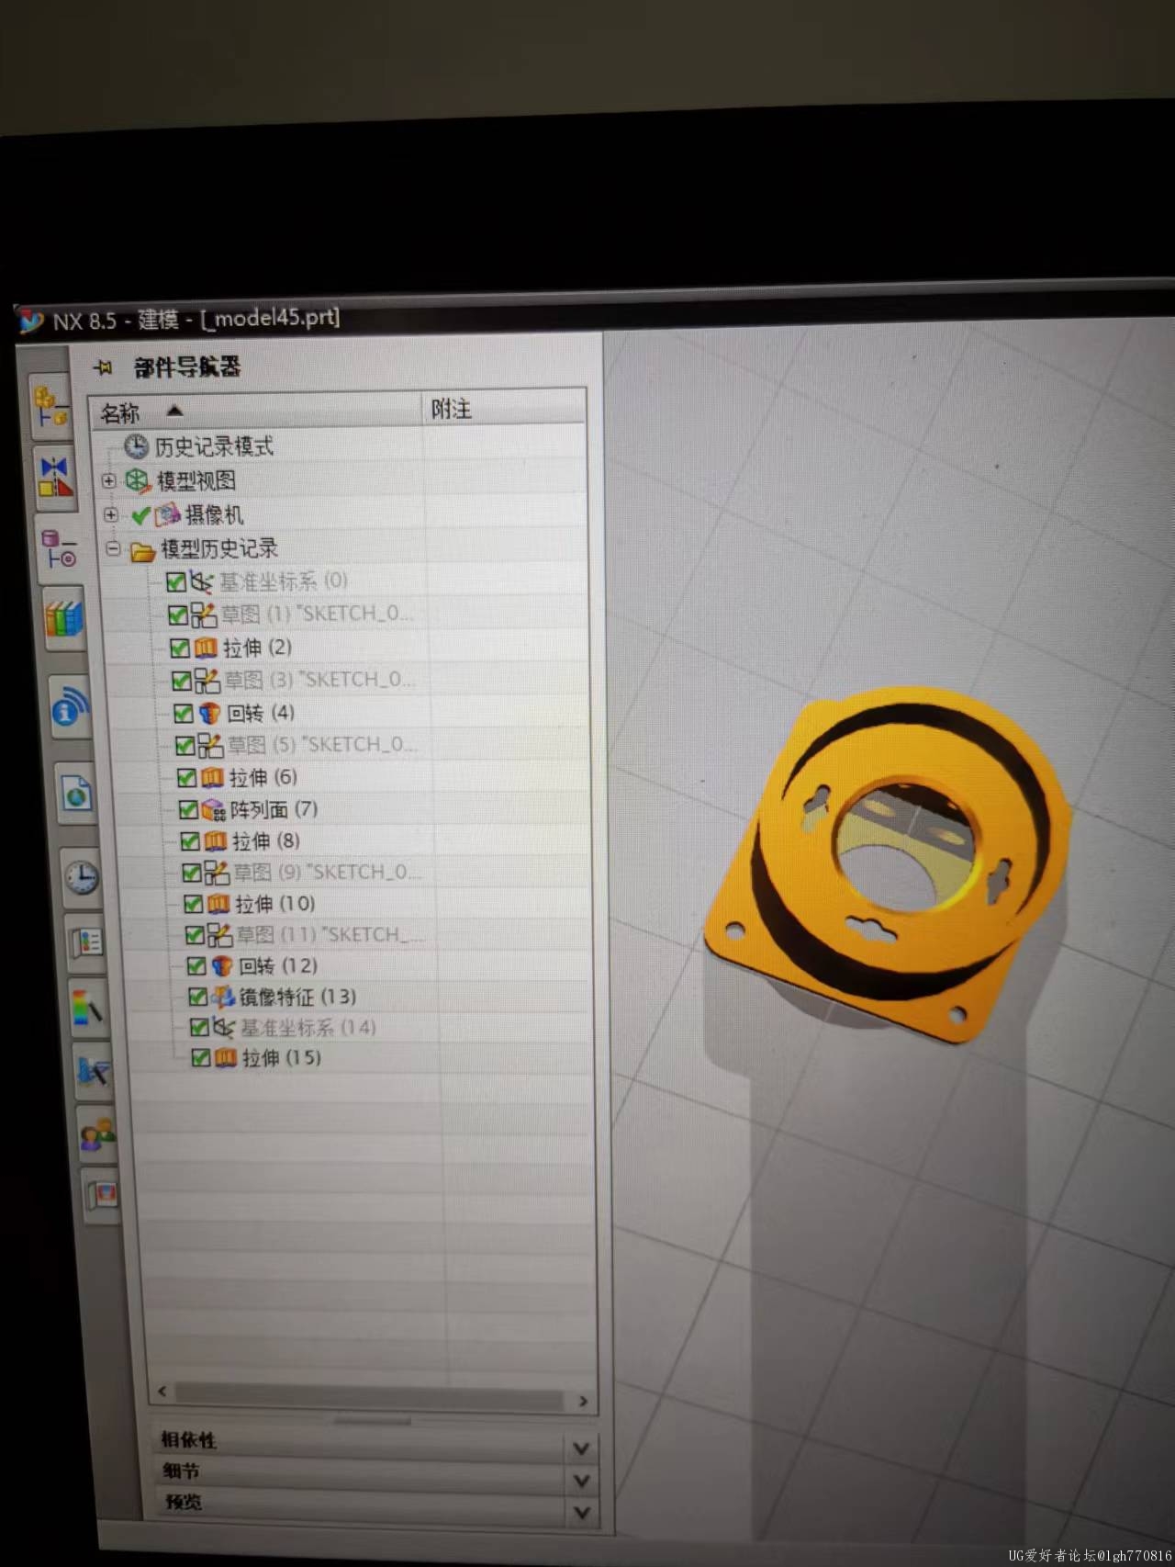Click the 基准坐标系 (0) datum icon
The height and width of the screenshot is (1567, 1175).
(201, 581)
